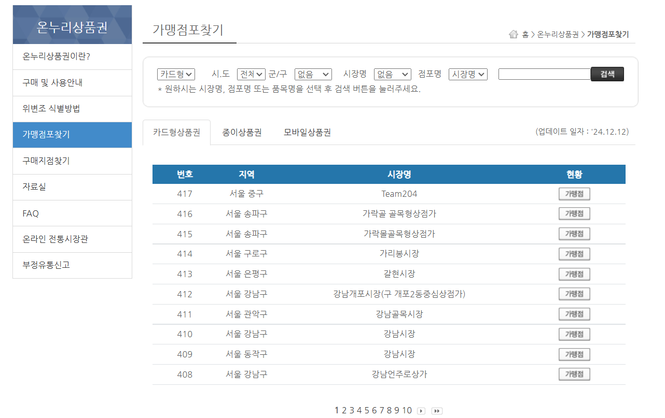Click the 검색 search button
This screenshot has height=418, width=665.
pos(607,74)
